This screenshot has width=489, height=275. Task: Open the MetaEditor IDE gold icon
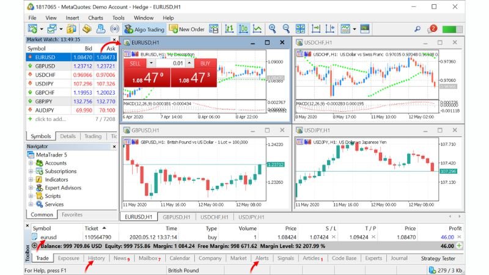pos(87,29)
